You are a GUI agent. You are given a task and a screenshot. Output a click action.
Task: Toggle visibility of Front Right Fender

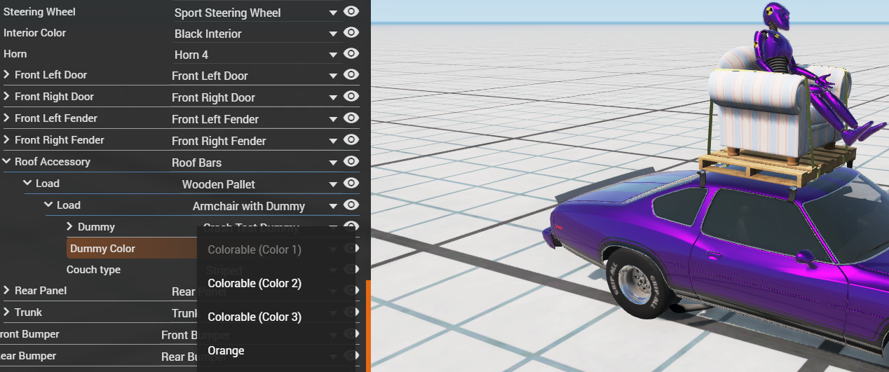click(351, 139)
